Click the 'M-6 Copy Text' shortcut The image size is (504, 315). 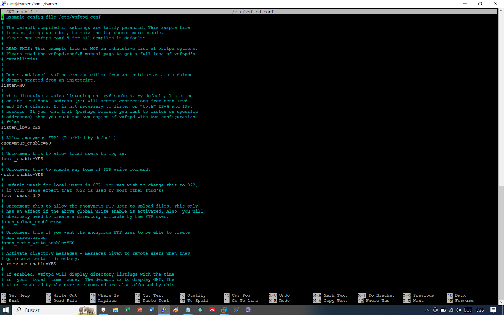330,301
